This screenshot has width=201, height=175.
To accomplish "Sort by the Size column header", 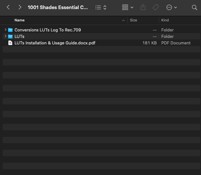I will pyautogui.click(x=134, y=20).
